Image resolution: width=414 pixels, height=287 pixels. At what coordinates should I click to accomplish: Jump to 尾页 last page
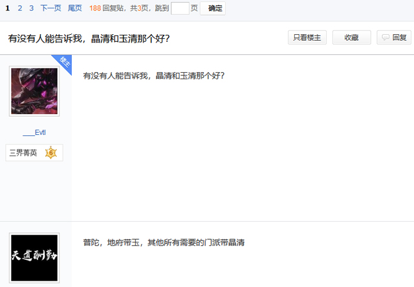pos(75,8)
